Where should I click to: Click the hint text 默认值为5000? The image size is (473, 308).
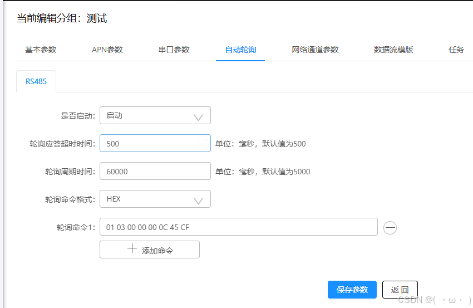(286, 172)
